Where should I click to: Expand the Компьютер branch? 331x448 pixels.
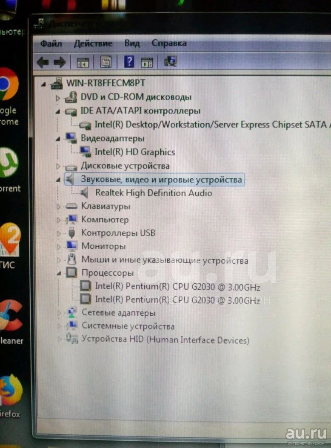coord(58,220)
